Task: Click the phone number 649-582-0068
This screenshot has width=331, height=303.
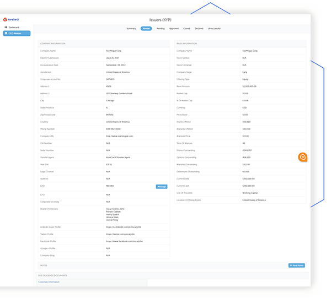Action: point(113,129)
